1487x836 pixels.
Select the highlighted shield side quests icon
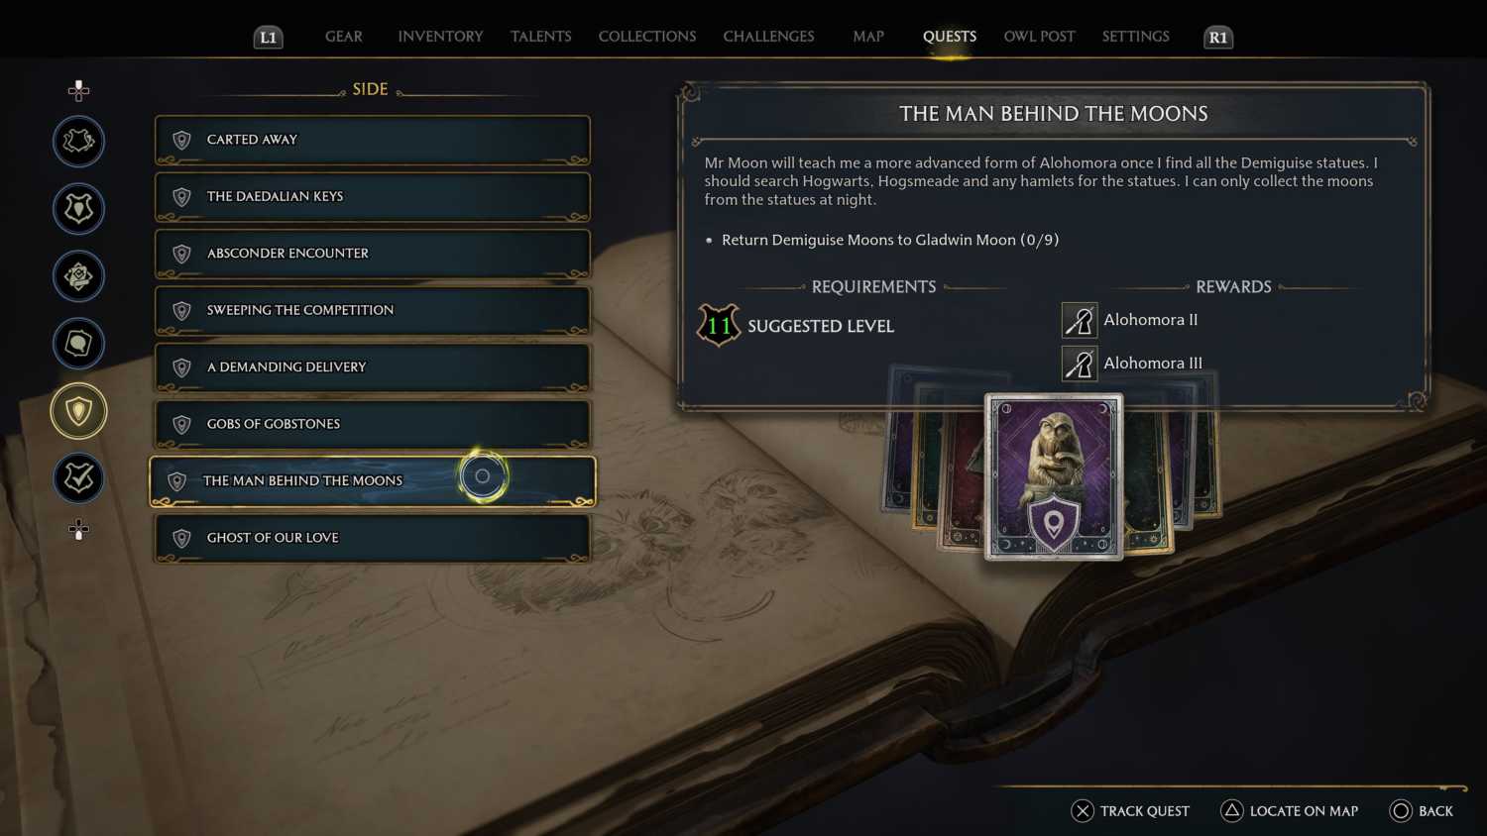click(x=78, y=411)
